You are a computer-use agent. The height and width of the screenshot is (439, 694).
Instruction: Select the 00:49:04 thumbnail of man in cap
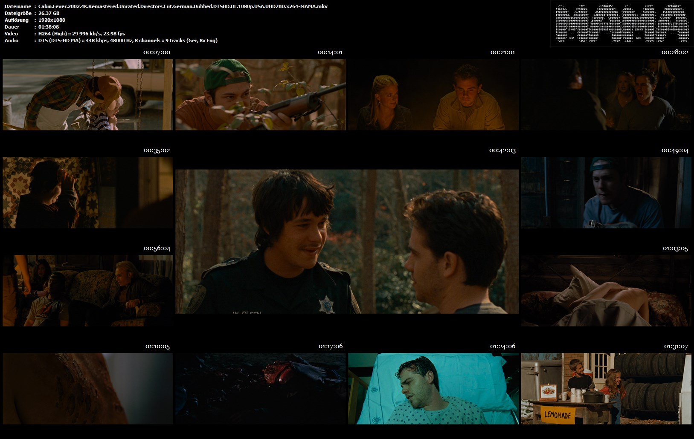(x=606, y=193)
